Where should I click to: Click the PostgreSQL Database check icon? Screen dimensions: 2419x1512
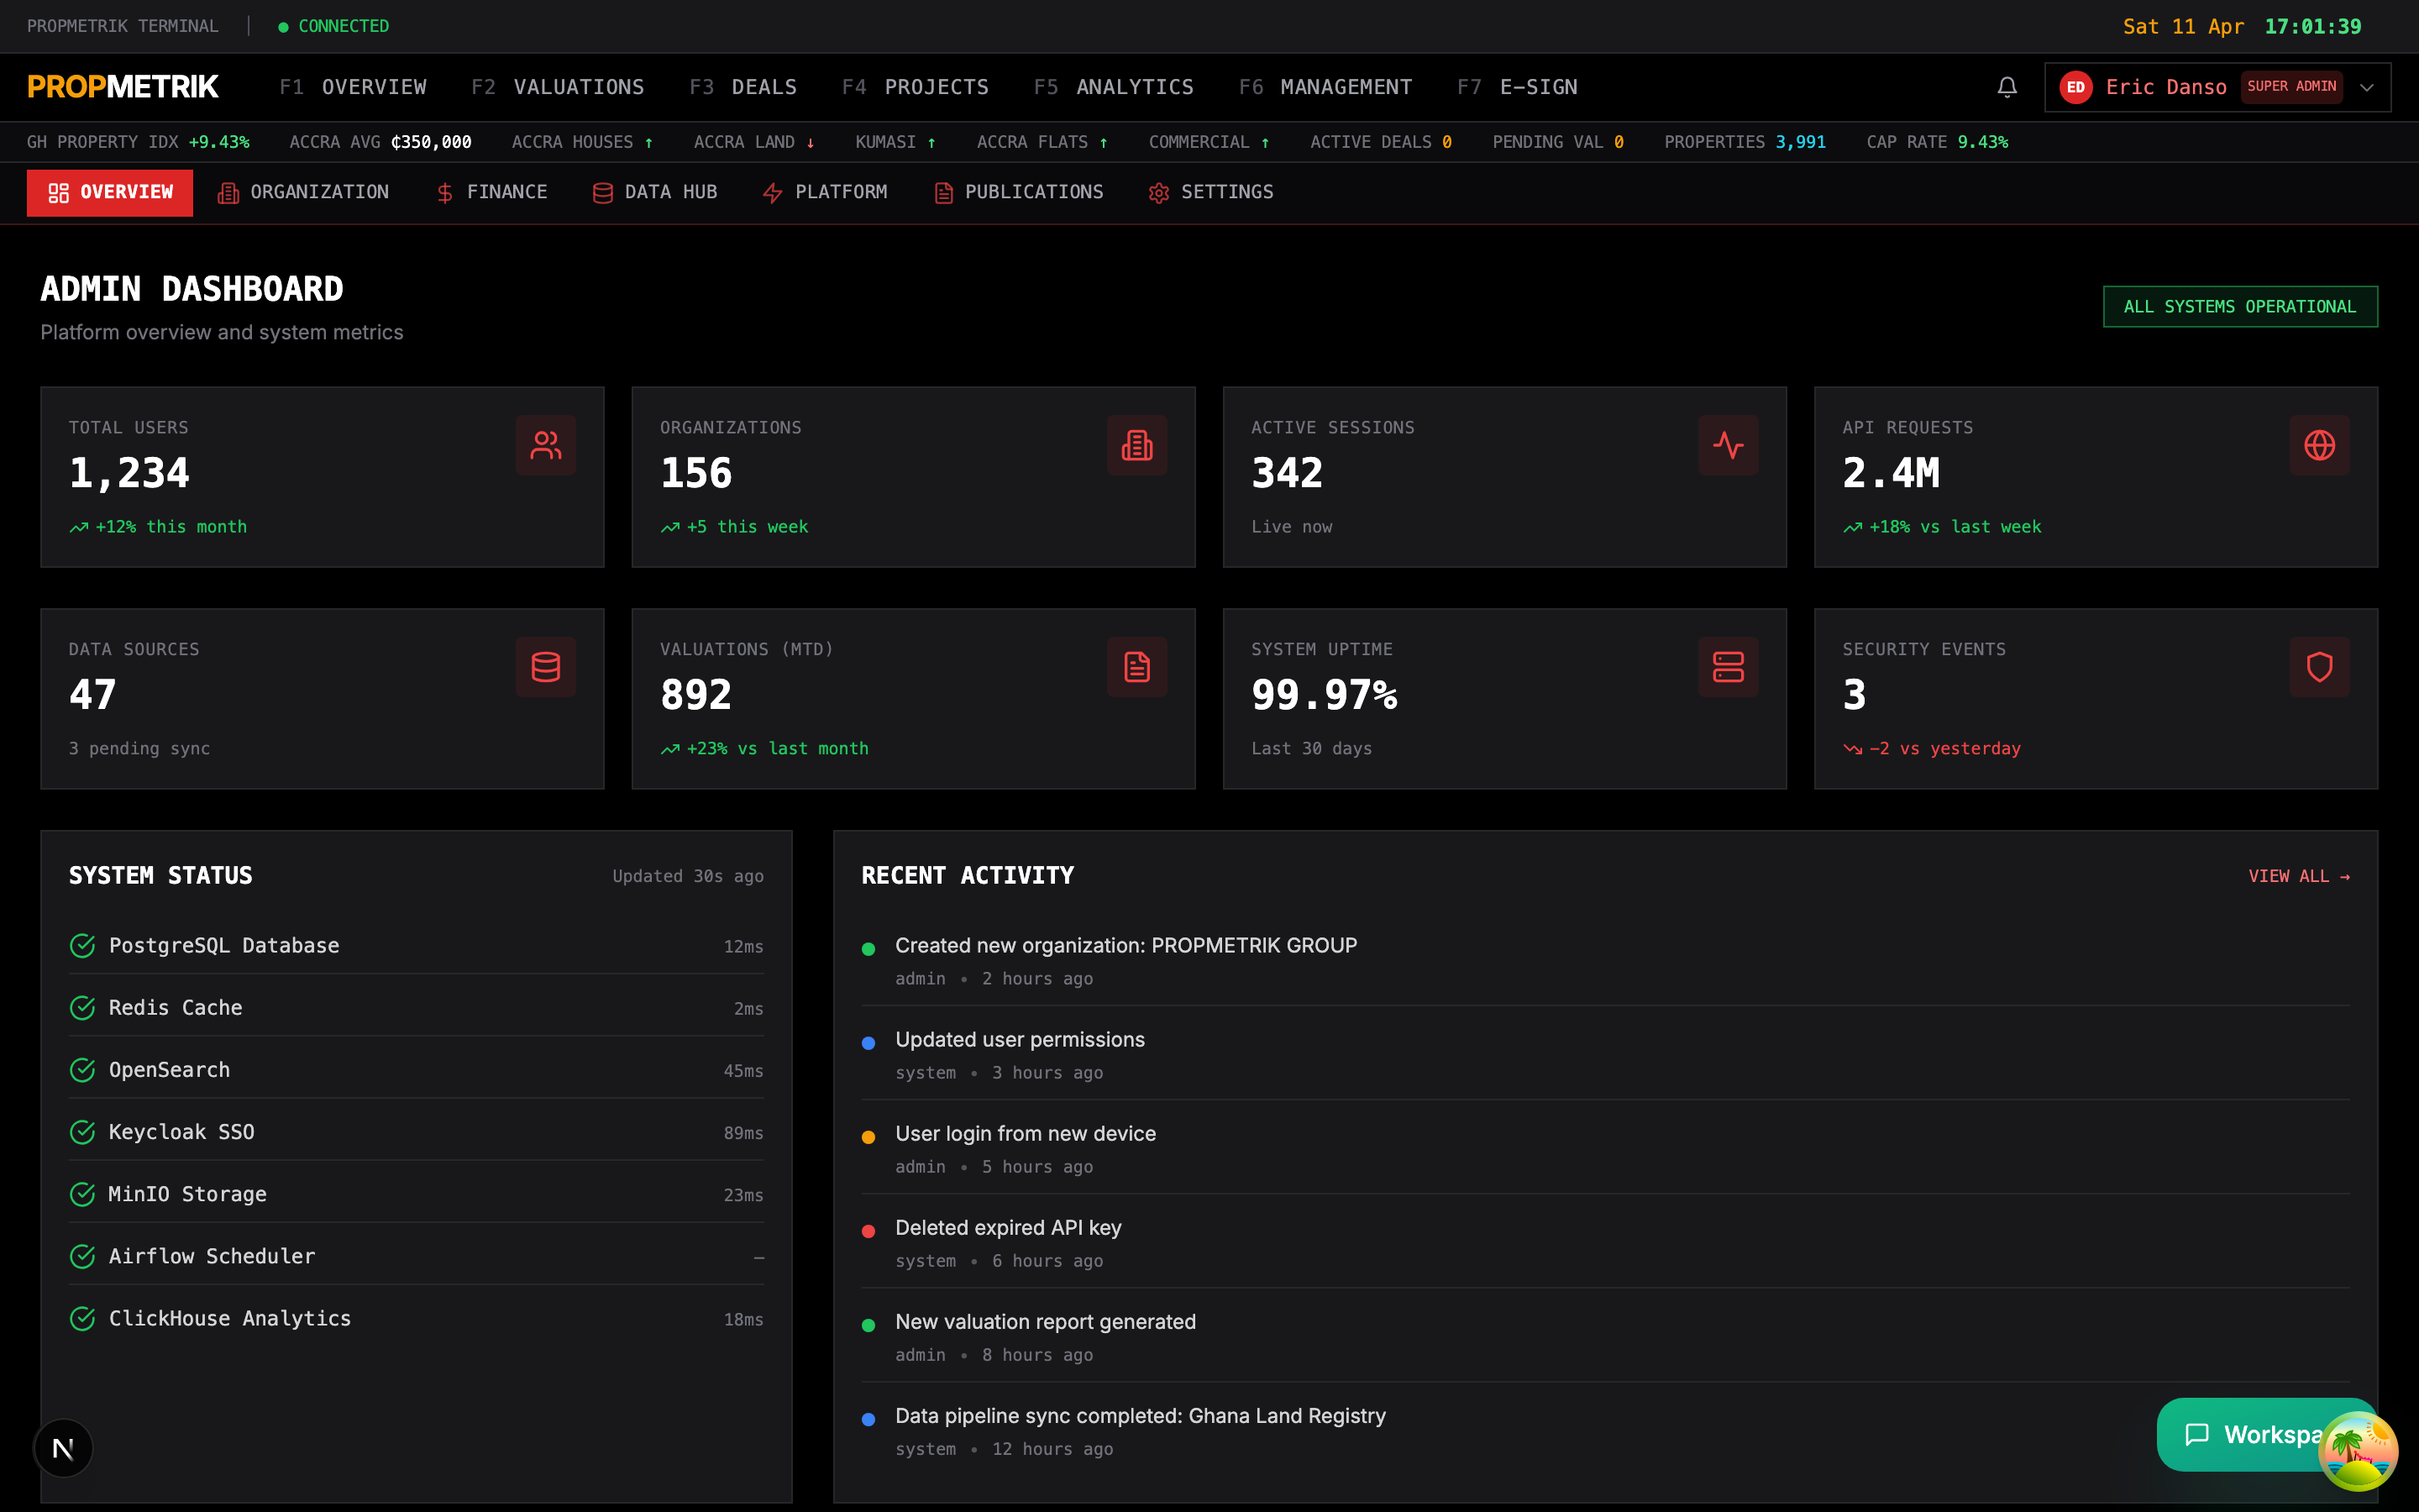(x=83, y=945)
